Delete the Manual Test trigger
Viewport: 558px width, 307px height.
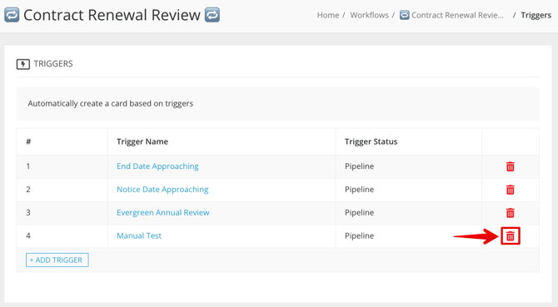(x=511, y=235)
